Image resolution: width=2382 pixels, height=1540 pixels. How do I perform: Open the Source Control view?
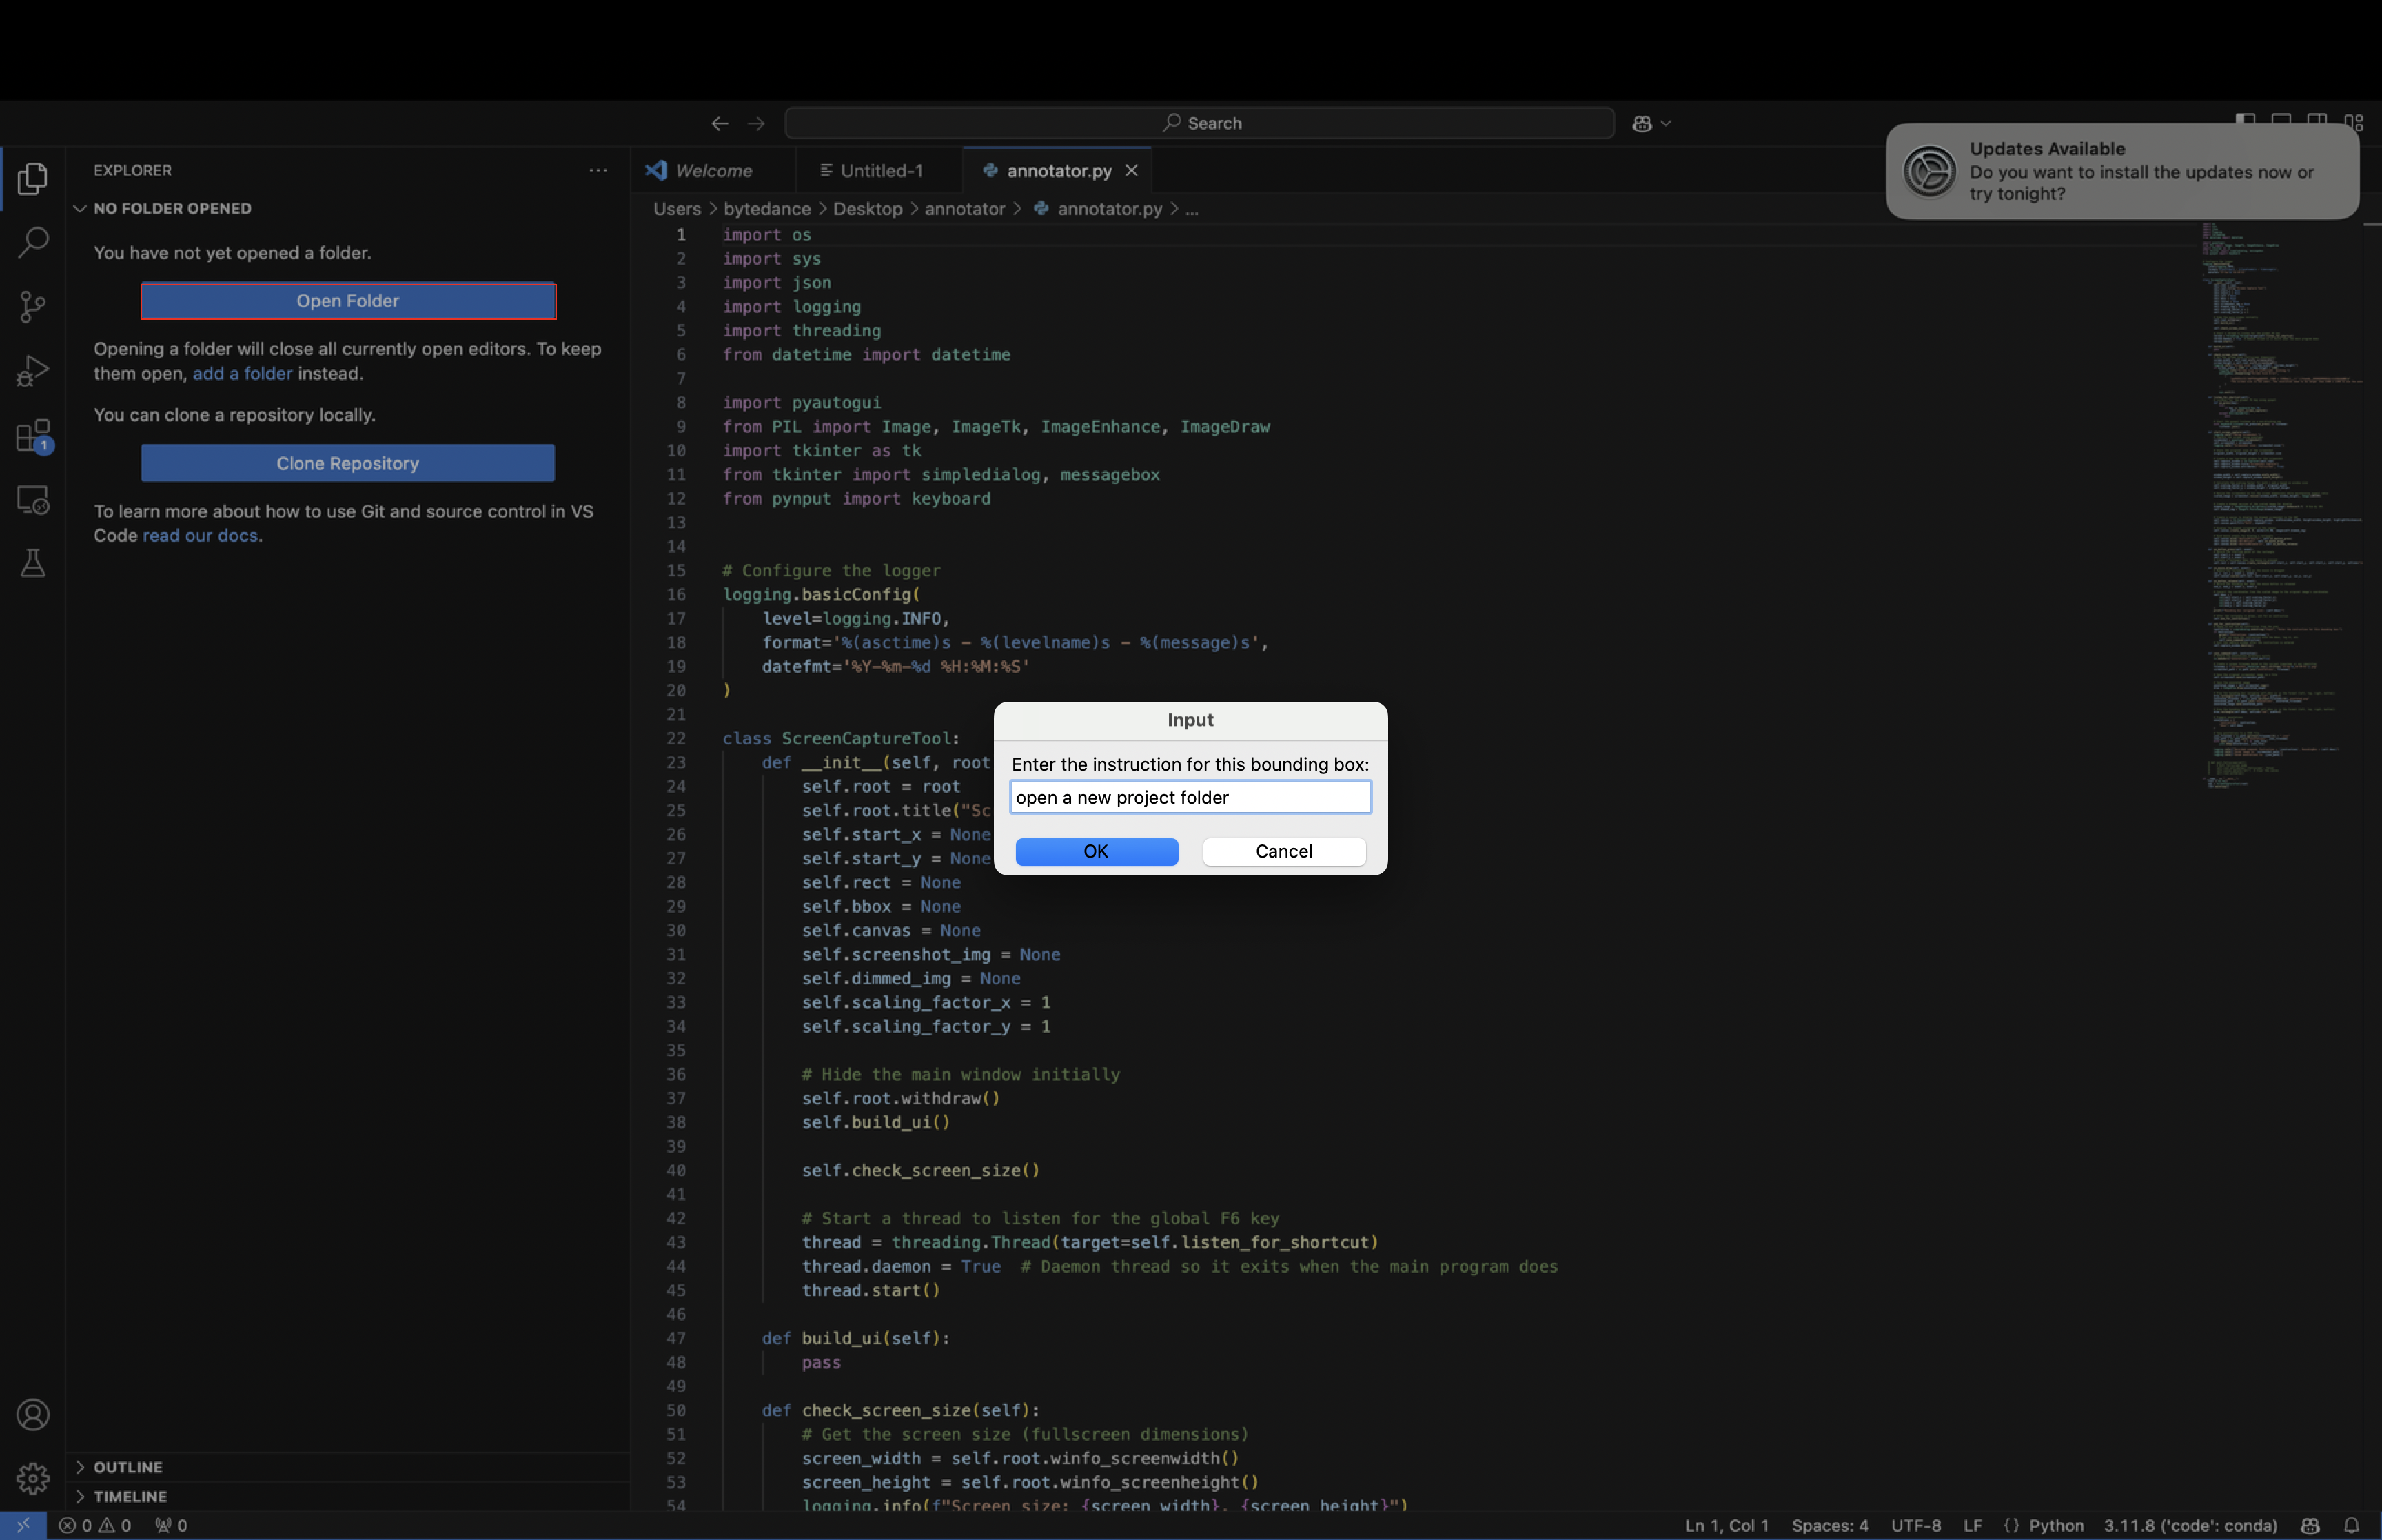tap(33, 306)
